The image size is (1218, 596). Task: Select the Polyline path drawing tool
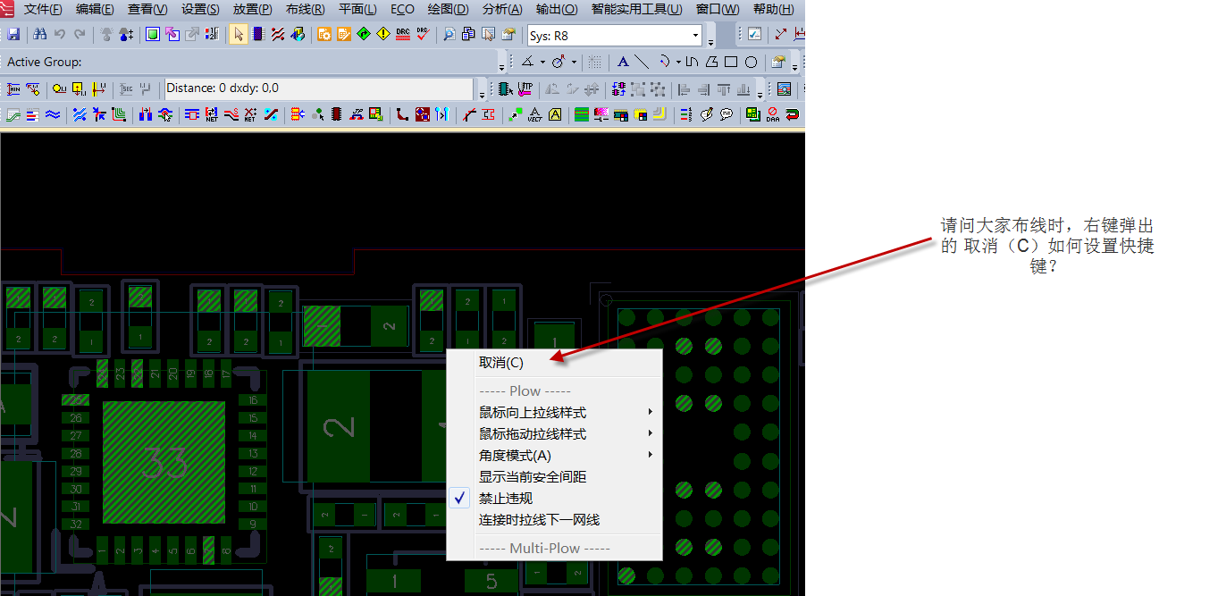click(692, 62)
